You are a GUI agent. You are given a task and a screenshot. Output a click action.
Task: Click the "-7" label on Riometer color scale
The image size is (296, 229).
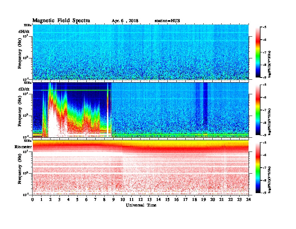[265, 168]
